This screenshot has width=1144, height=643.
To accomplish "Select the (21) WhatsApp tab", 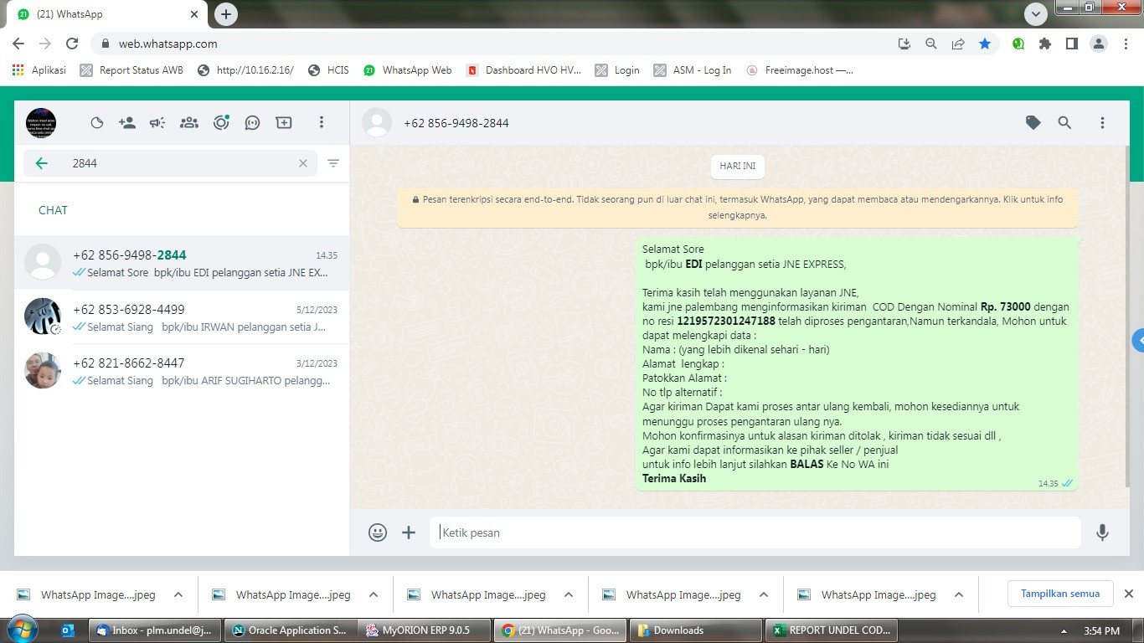I will pyautogui.click(x=109, y=14).
